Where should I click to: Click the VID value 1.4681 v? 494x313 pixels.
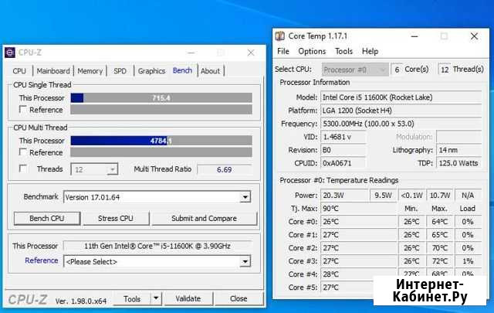tap(343, 137)
